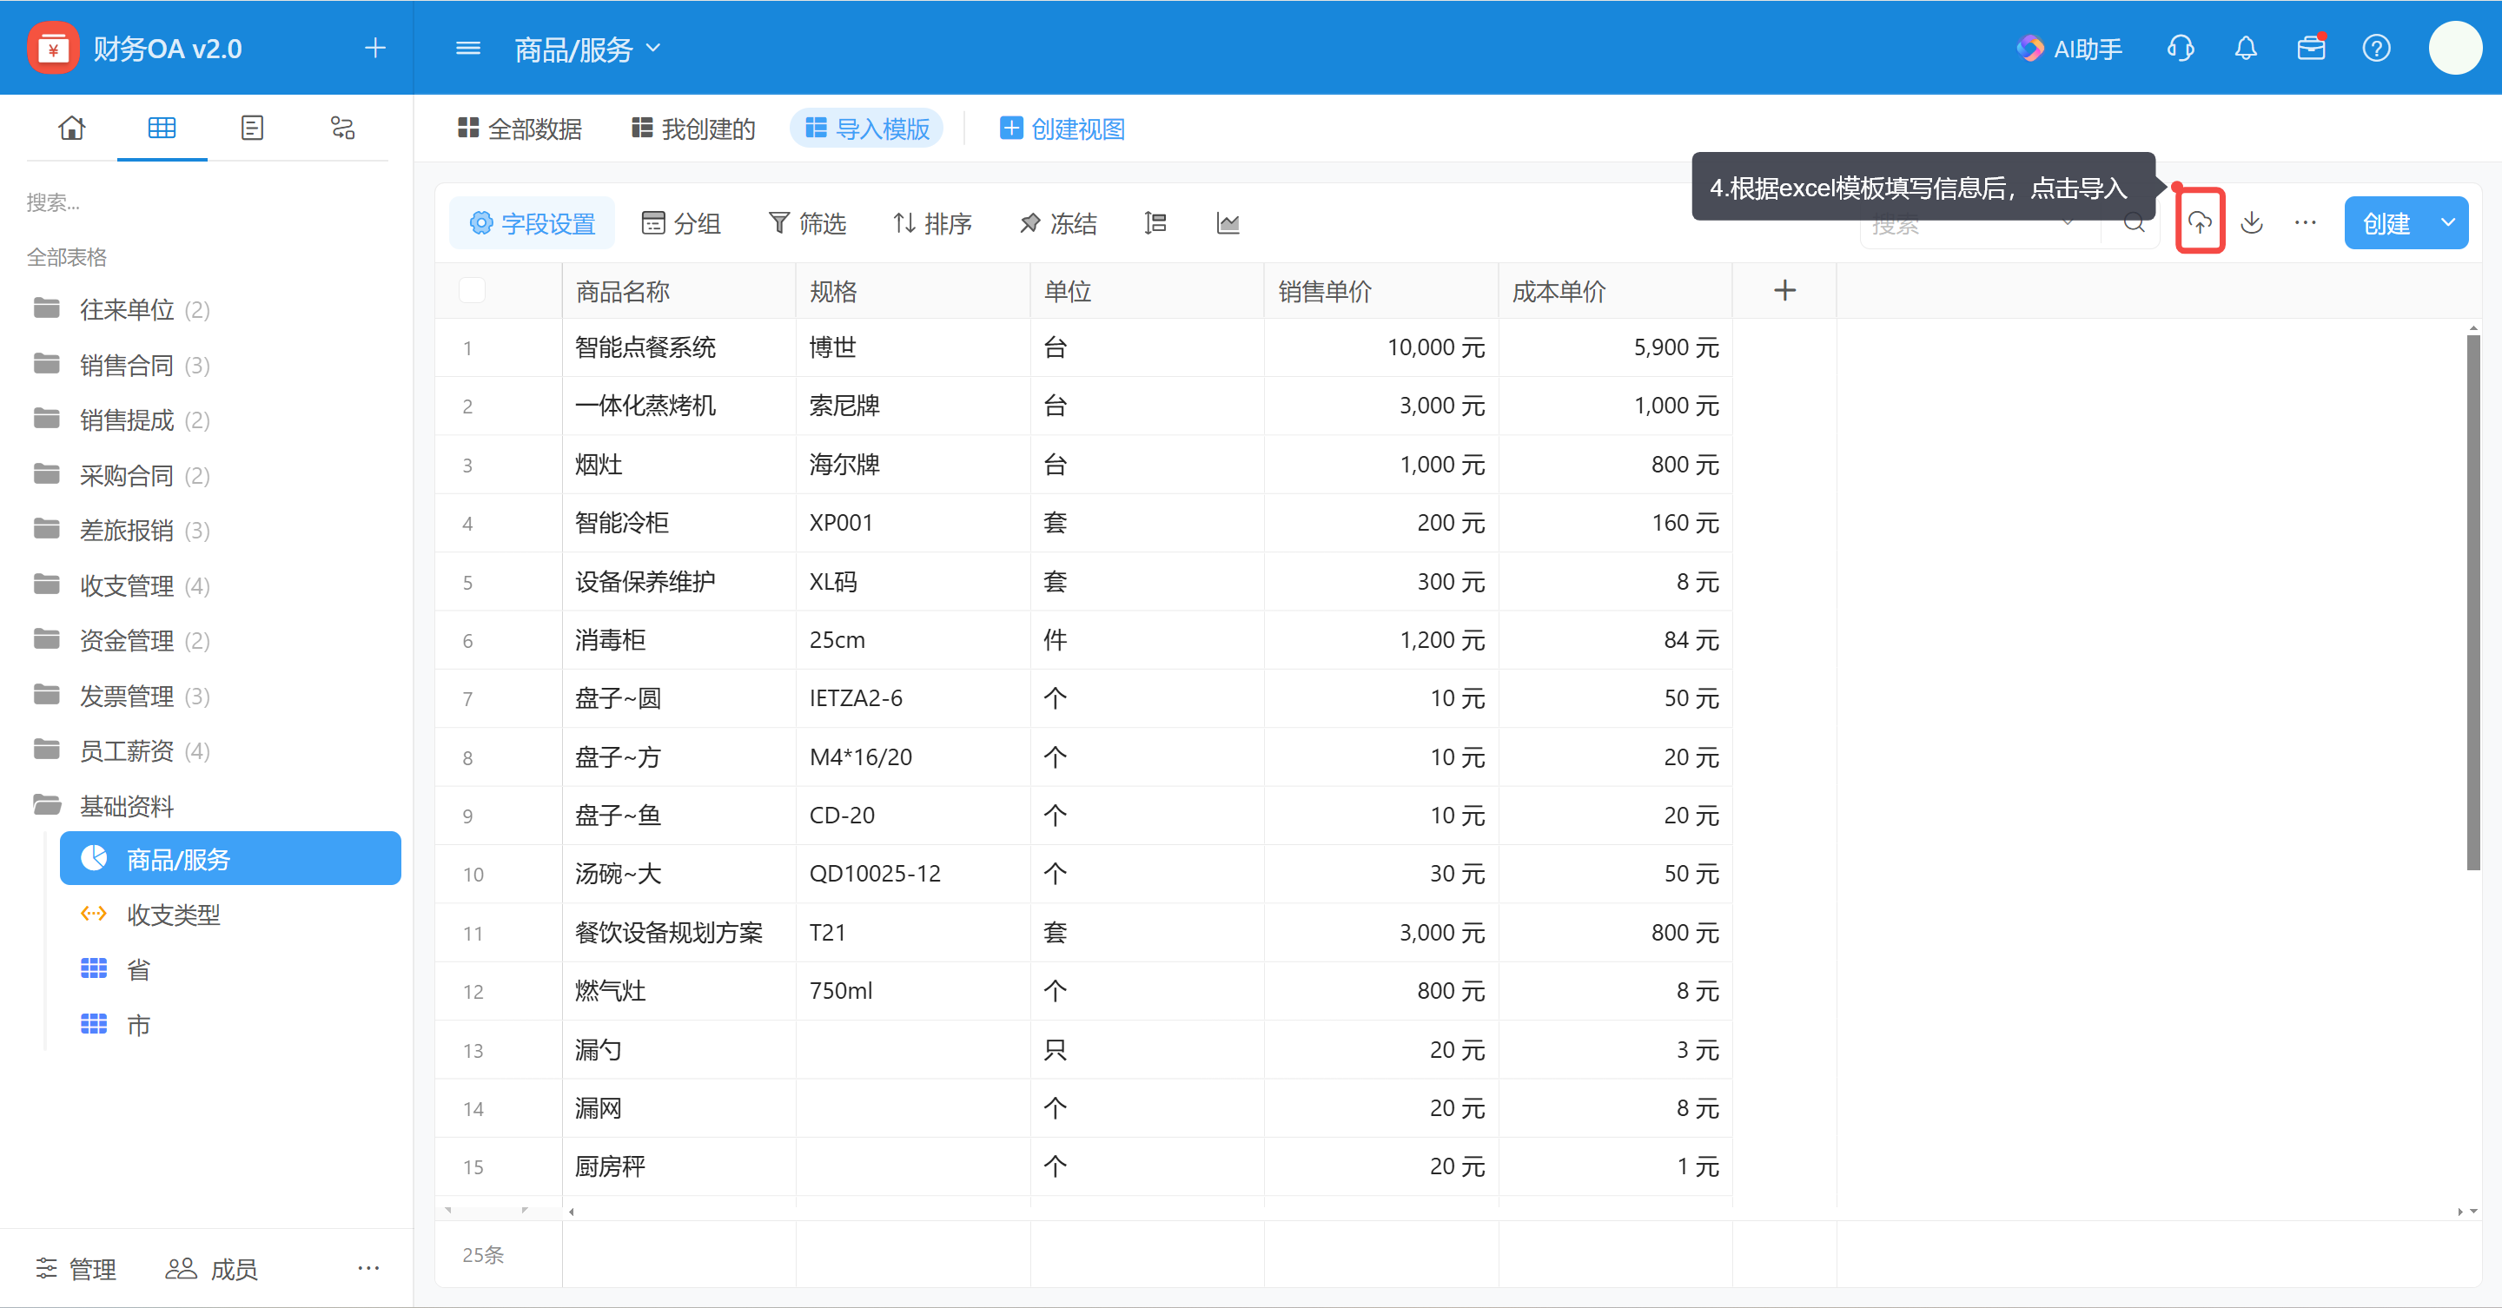This screenshot has width=2502, height=1308.
Task: Click the 智能点餐系统 cell
Action: 678,347
